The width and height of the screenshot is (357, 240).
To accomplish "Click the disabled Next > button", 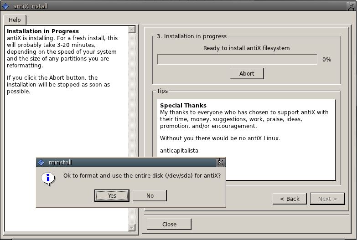I will coord(327,199).
